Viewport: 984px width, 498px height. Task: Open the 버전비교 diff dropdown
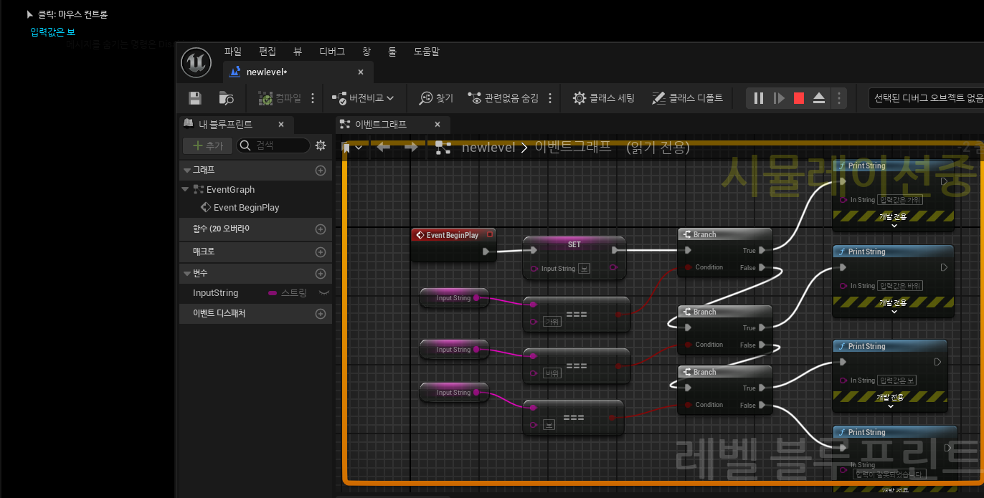(x=363, y=98)
